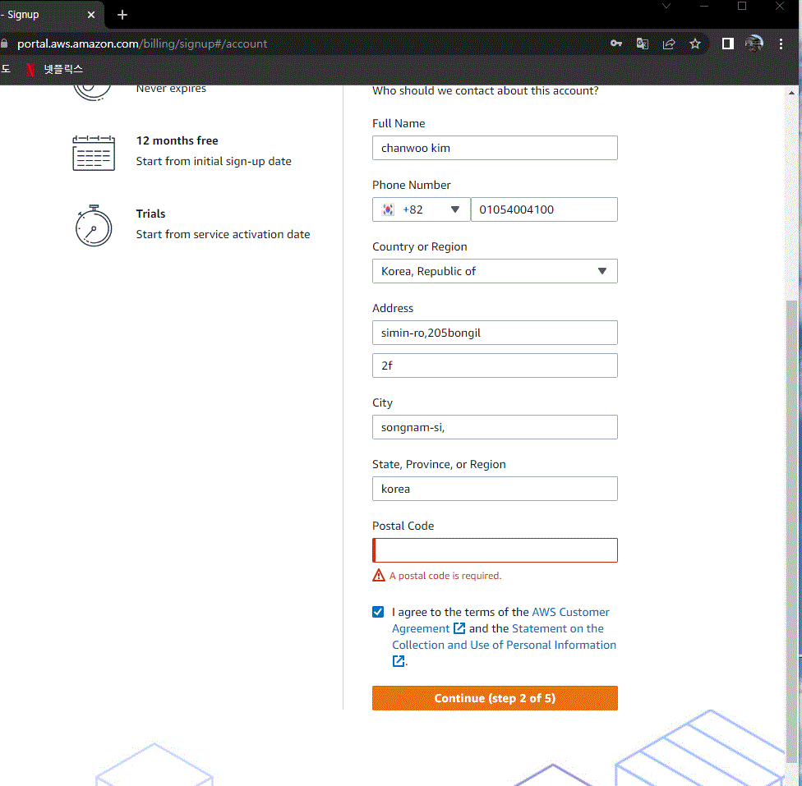Click the Full Name input field
This screenshot has width=802, height=786.
(x=495, y=148)
